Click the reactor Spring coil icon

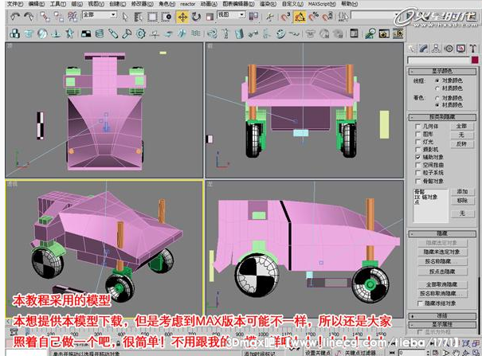coord(100,33)
